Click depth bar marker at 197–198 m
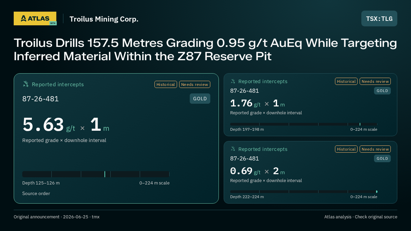The height and width of the screenshot is (231, 411). (x=360, y=124)
